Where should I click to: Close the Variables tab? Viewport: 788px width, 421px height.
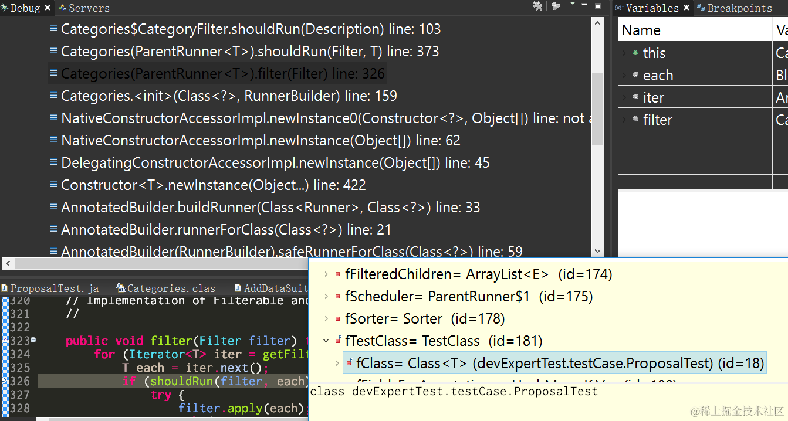coord(686,8)
